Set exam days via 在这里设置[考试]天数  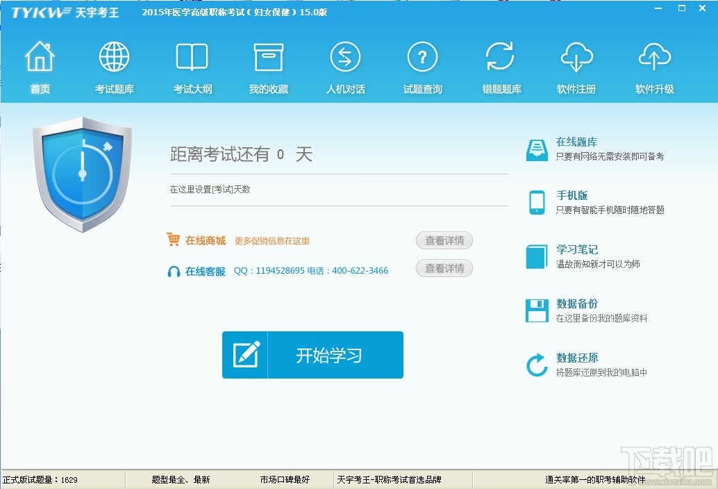[x=210, y=190]
